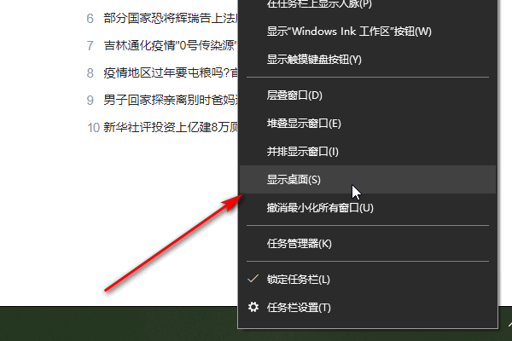Click empty taskbar area left of the menu

[119, 324]
